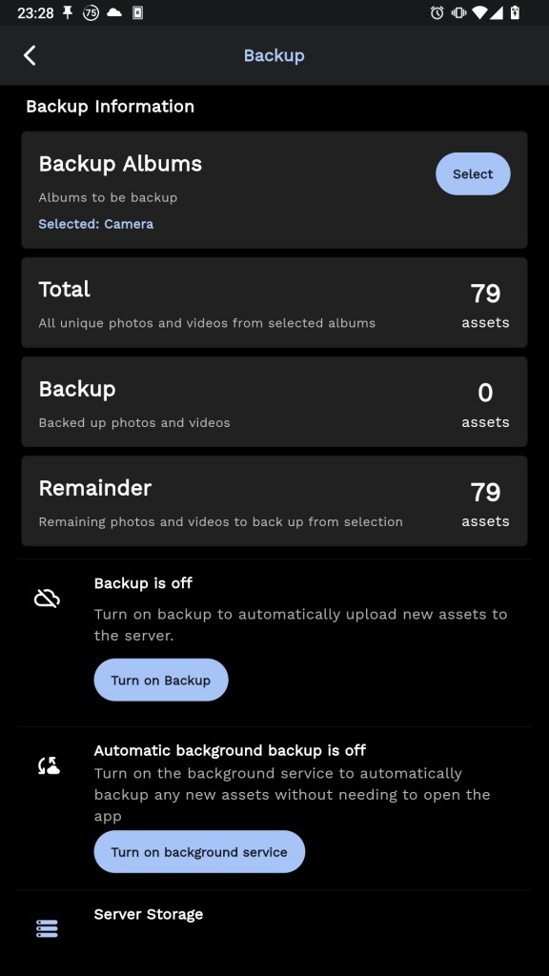Tap the alarm clock status icon

[x=437, y=12]
